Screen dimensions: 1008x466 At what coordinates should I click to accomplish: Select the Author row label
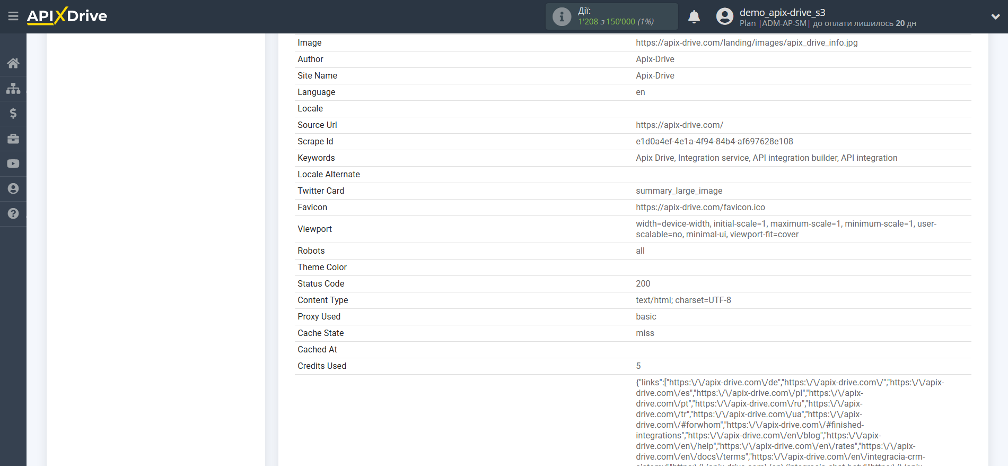(310, 59)
